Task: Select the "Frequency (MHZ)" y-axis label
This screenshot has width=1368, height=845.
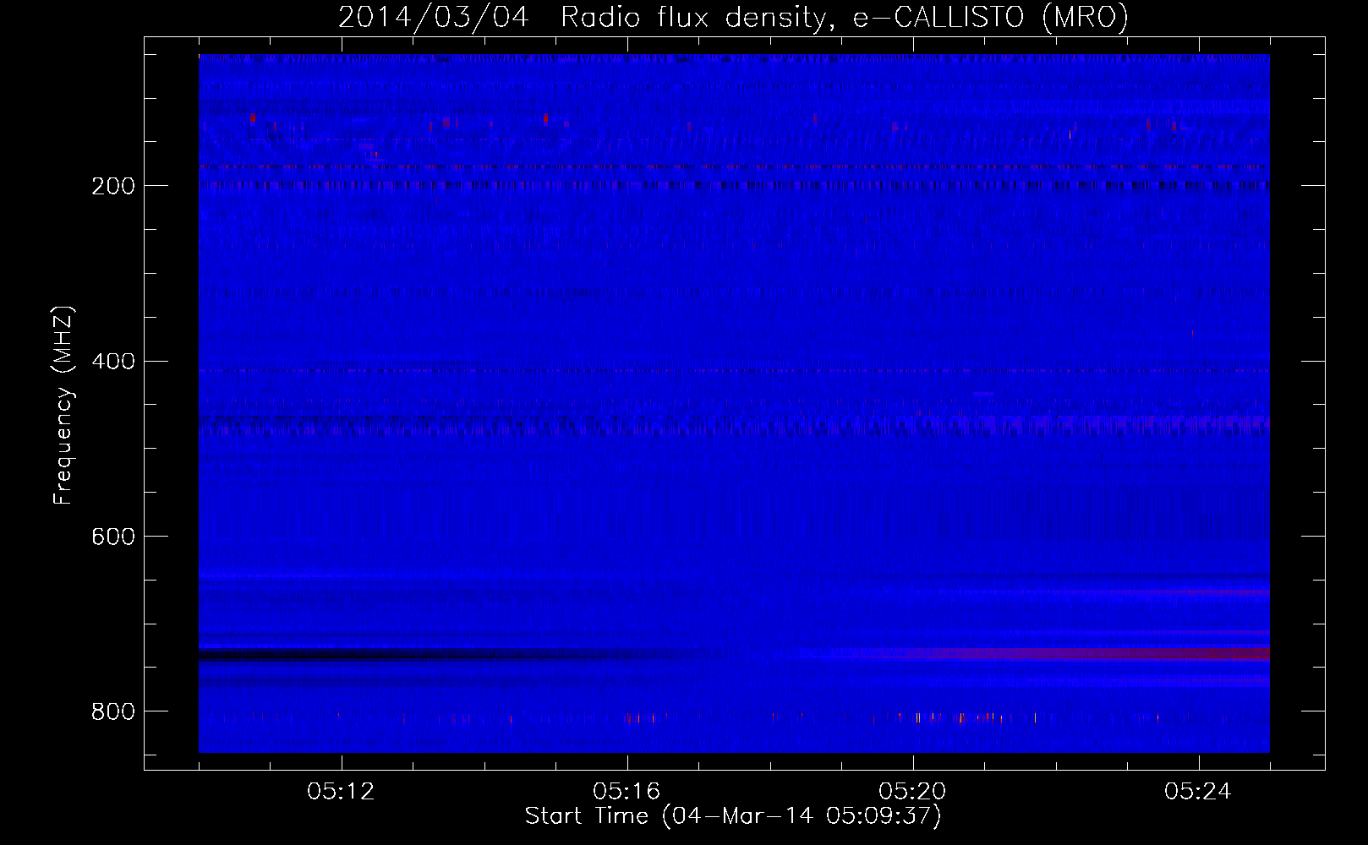Action: [63, 406]
